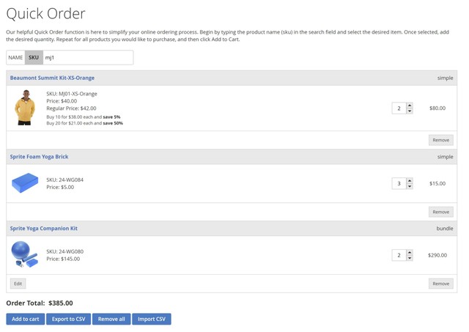Increase quantity for Beaumont Summit Kit
This screenshot has height=332, width=469.
tap(410, 106)
